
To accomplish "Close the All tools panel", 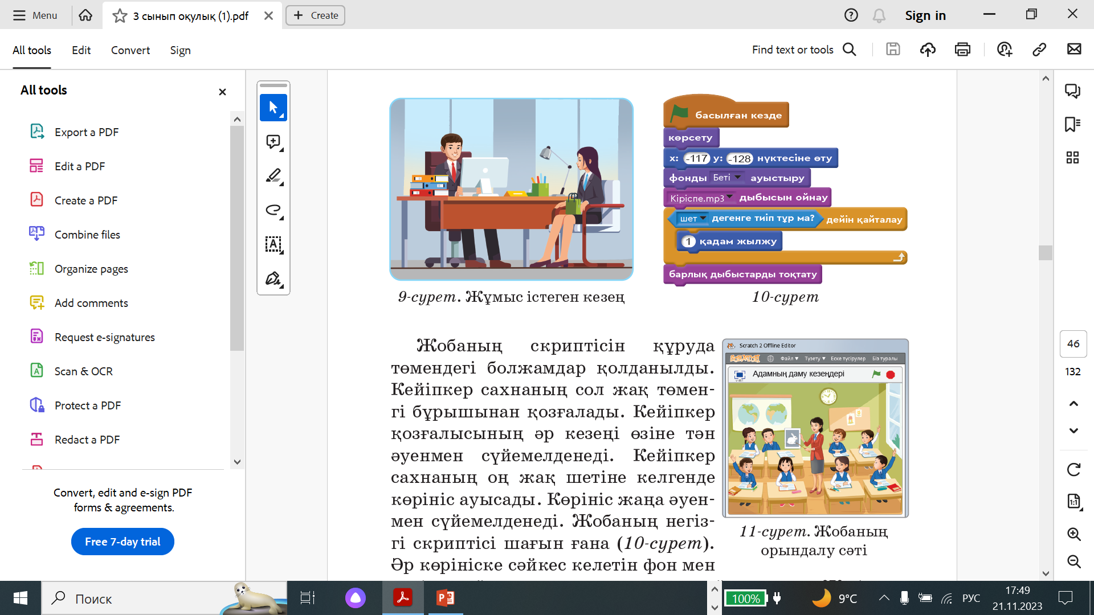I will pos(222,92).
